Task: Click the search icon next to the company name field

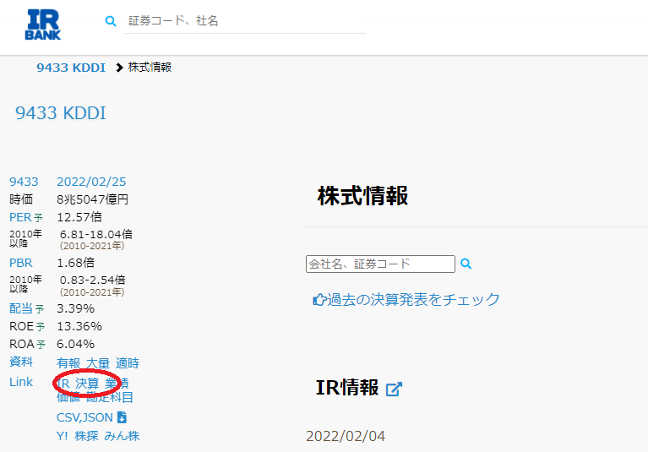Action: coord(466,264)
